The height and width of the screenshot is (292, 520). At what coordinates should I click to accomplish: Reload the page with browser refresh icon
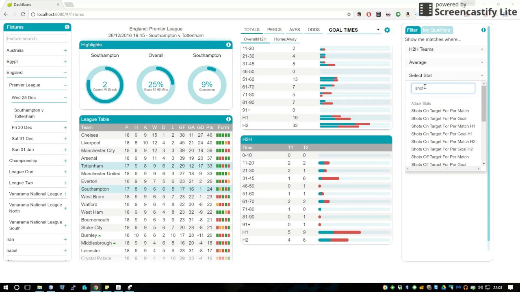tap(23, 14)
